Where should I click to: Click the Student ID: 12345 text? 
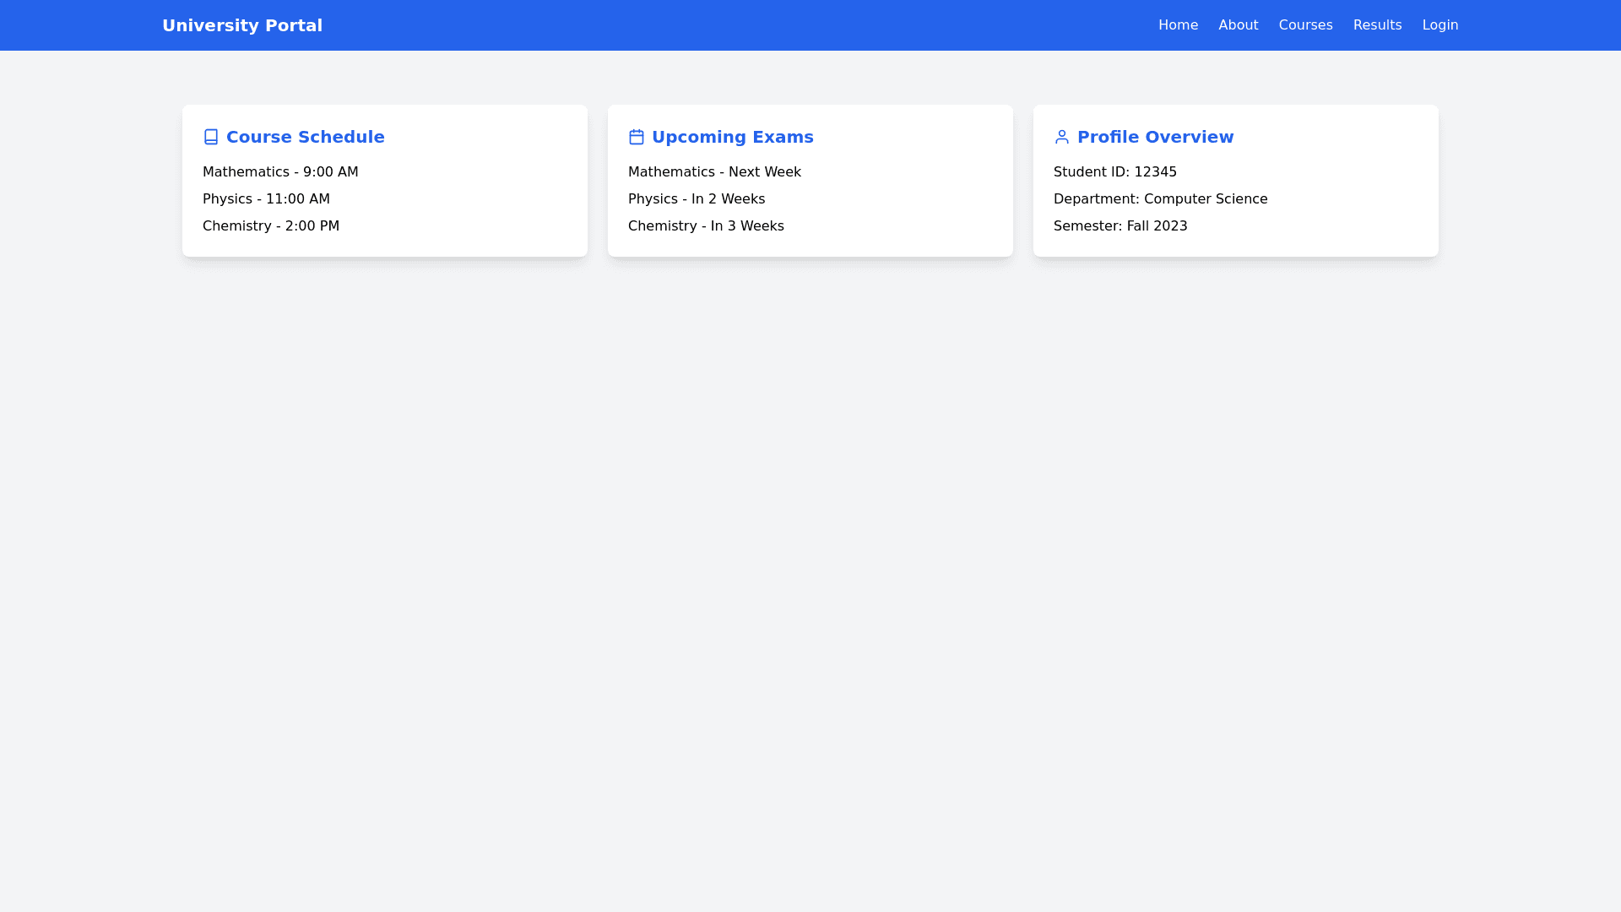tap(1114, 172)
